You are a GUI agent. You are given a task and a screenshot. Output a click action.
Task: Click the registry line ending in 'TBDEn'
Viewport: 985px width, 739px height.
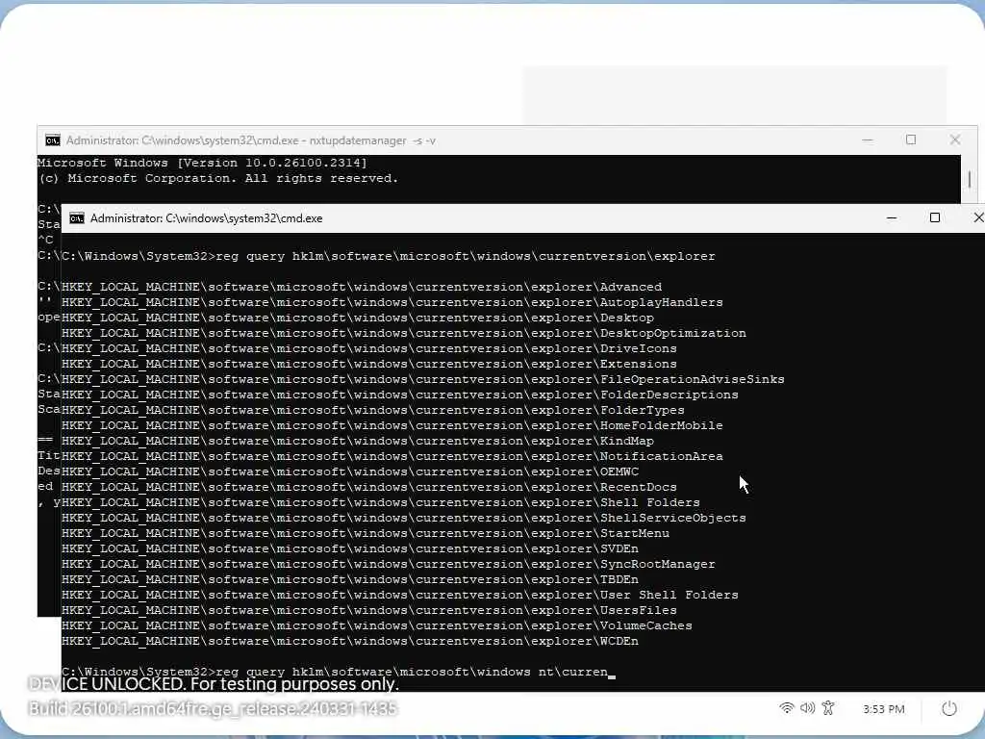[350, 579]
